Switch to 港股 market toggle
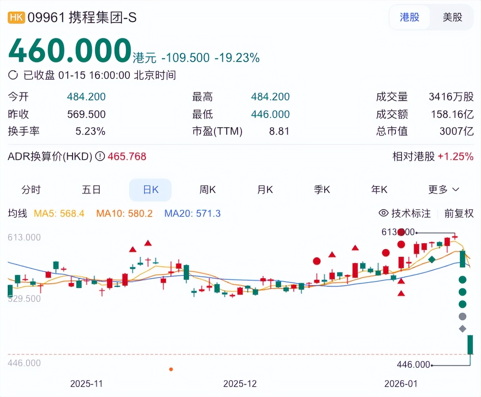This screenshot has width=481, height=397. click(410, 17)
